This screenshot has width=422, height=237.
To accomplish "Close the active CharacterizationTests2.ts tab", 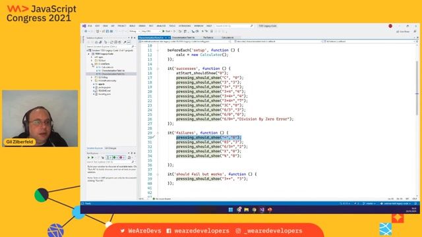I will tap(169, 38).
